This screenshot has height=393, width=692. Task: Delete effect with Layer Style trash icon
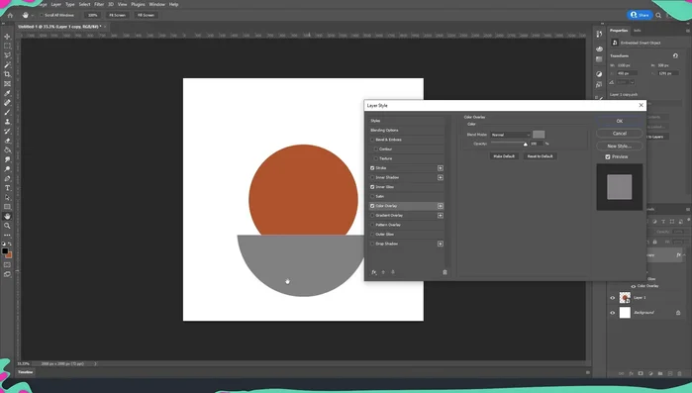pos(445,272)
